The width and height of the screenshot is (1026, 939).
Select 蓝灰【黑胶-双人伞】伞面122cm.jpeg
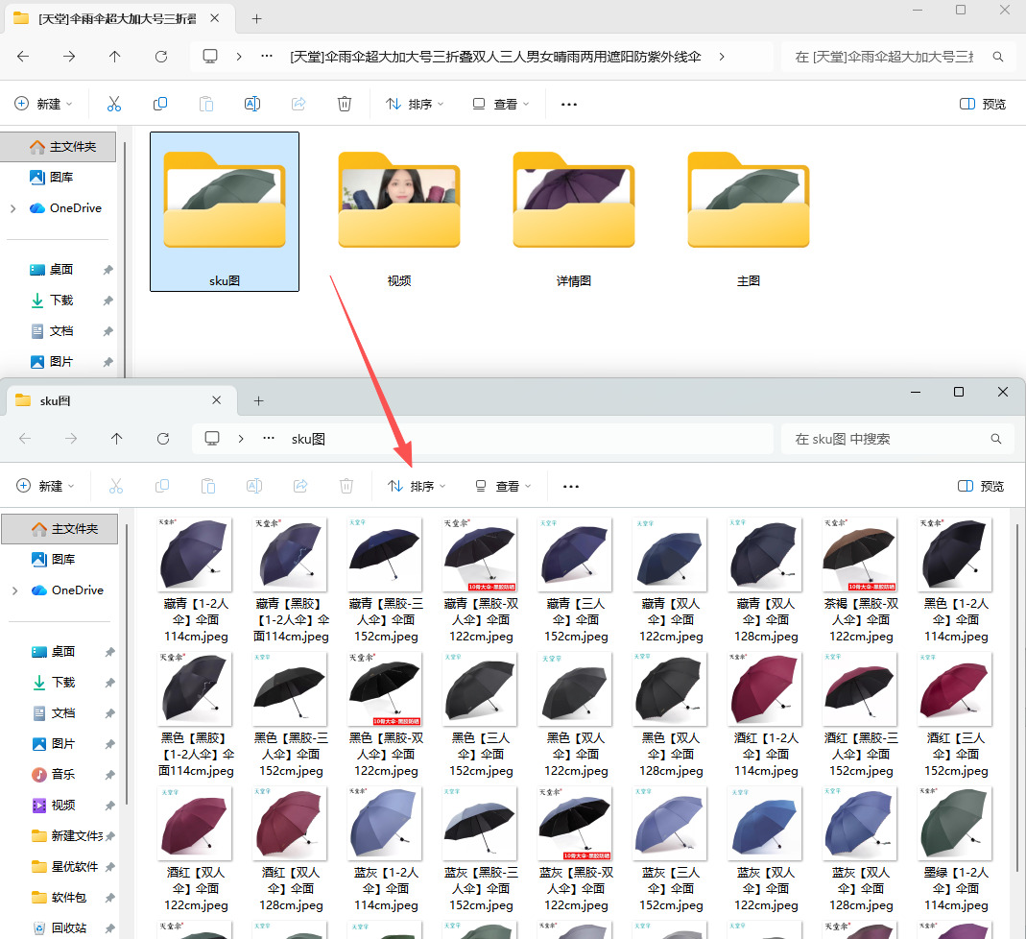(x=576, y=850)
